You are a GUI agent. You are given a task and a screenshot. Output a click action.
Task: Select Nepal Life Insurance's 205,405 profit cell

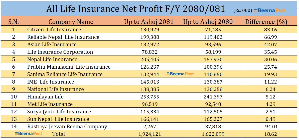(149, 59)
